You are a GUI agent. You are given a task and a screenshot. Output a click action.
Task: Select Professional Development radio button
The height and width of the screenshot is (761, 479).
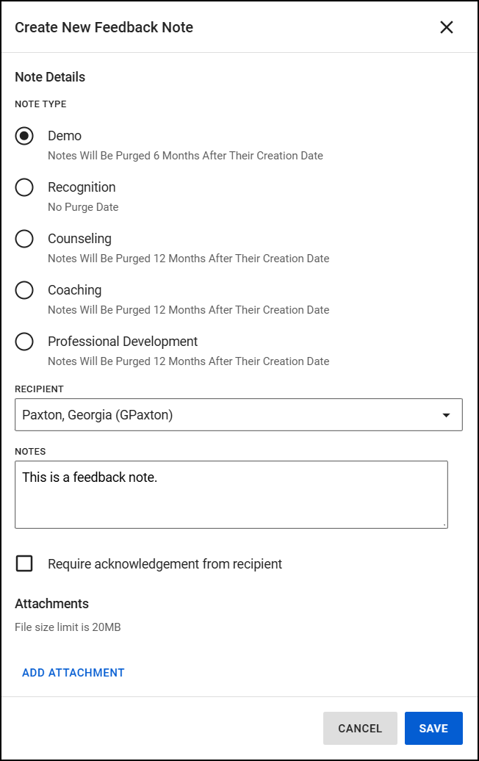(24, 342)
